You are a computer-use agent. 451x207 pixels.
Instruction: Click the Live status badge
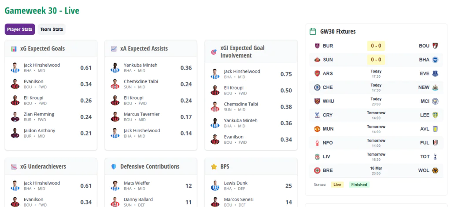[337, 185]
